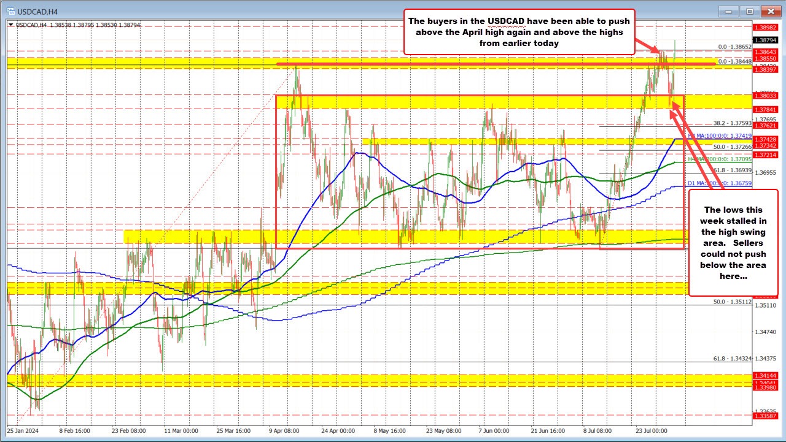Select the 38.2 - 1.37593 retracement label
Image resolution: width=786 pixels, height=442 pixels.
tap(732, 123)
